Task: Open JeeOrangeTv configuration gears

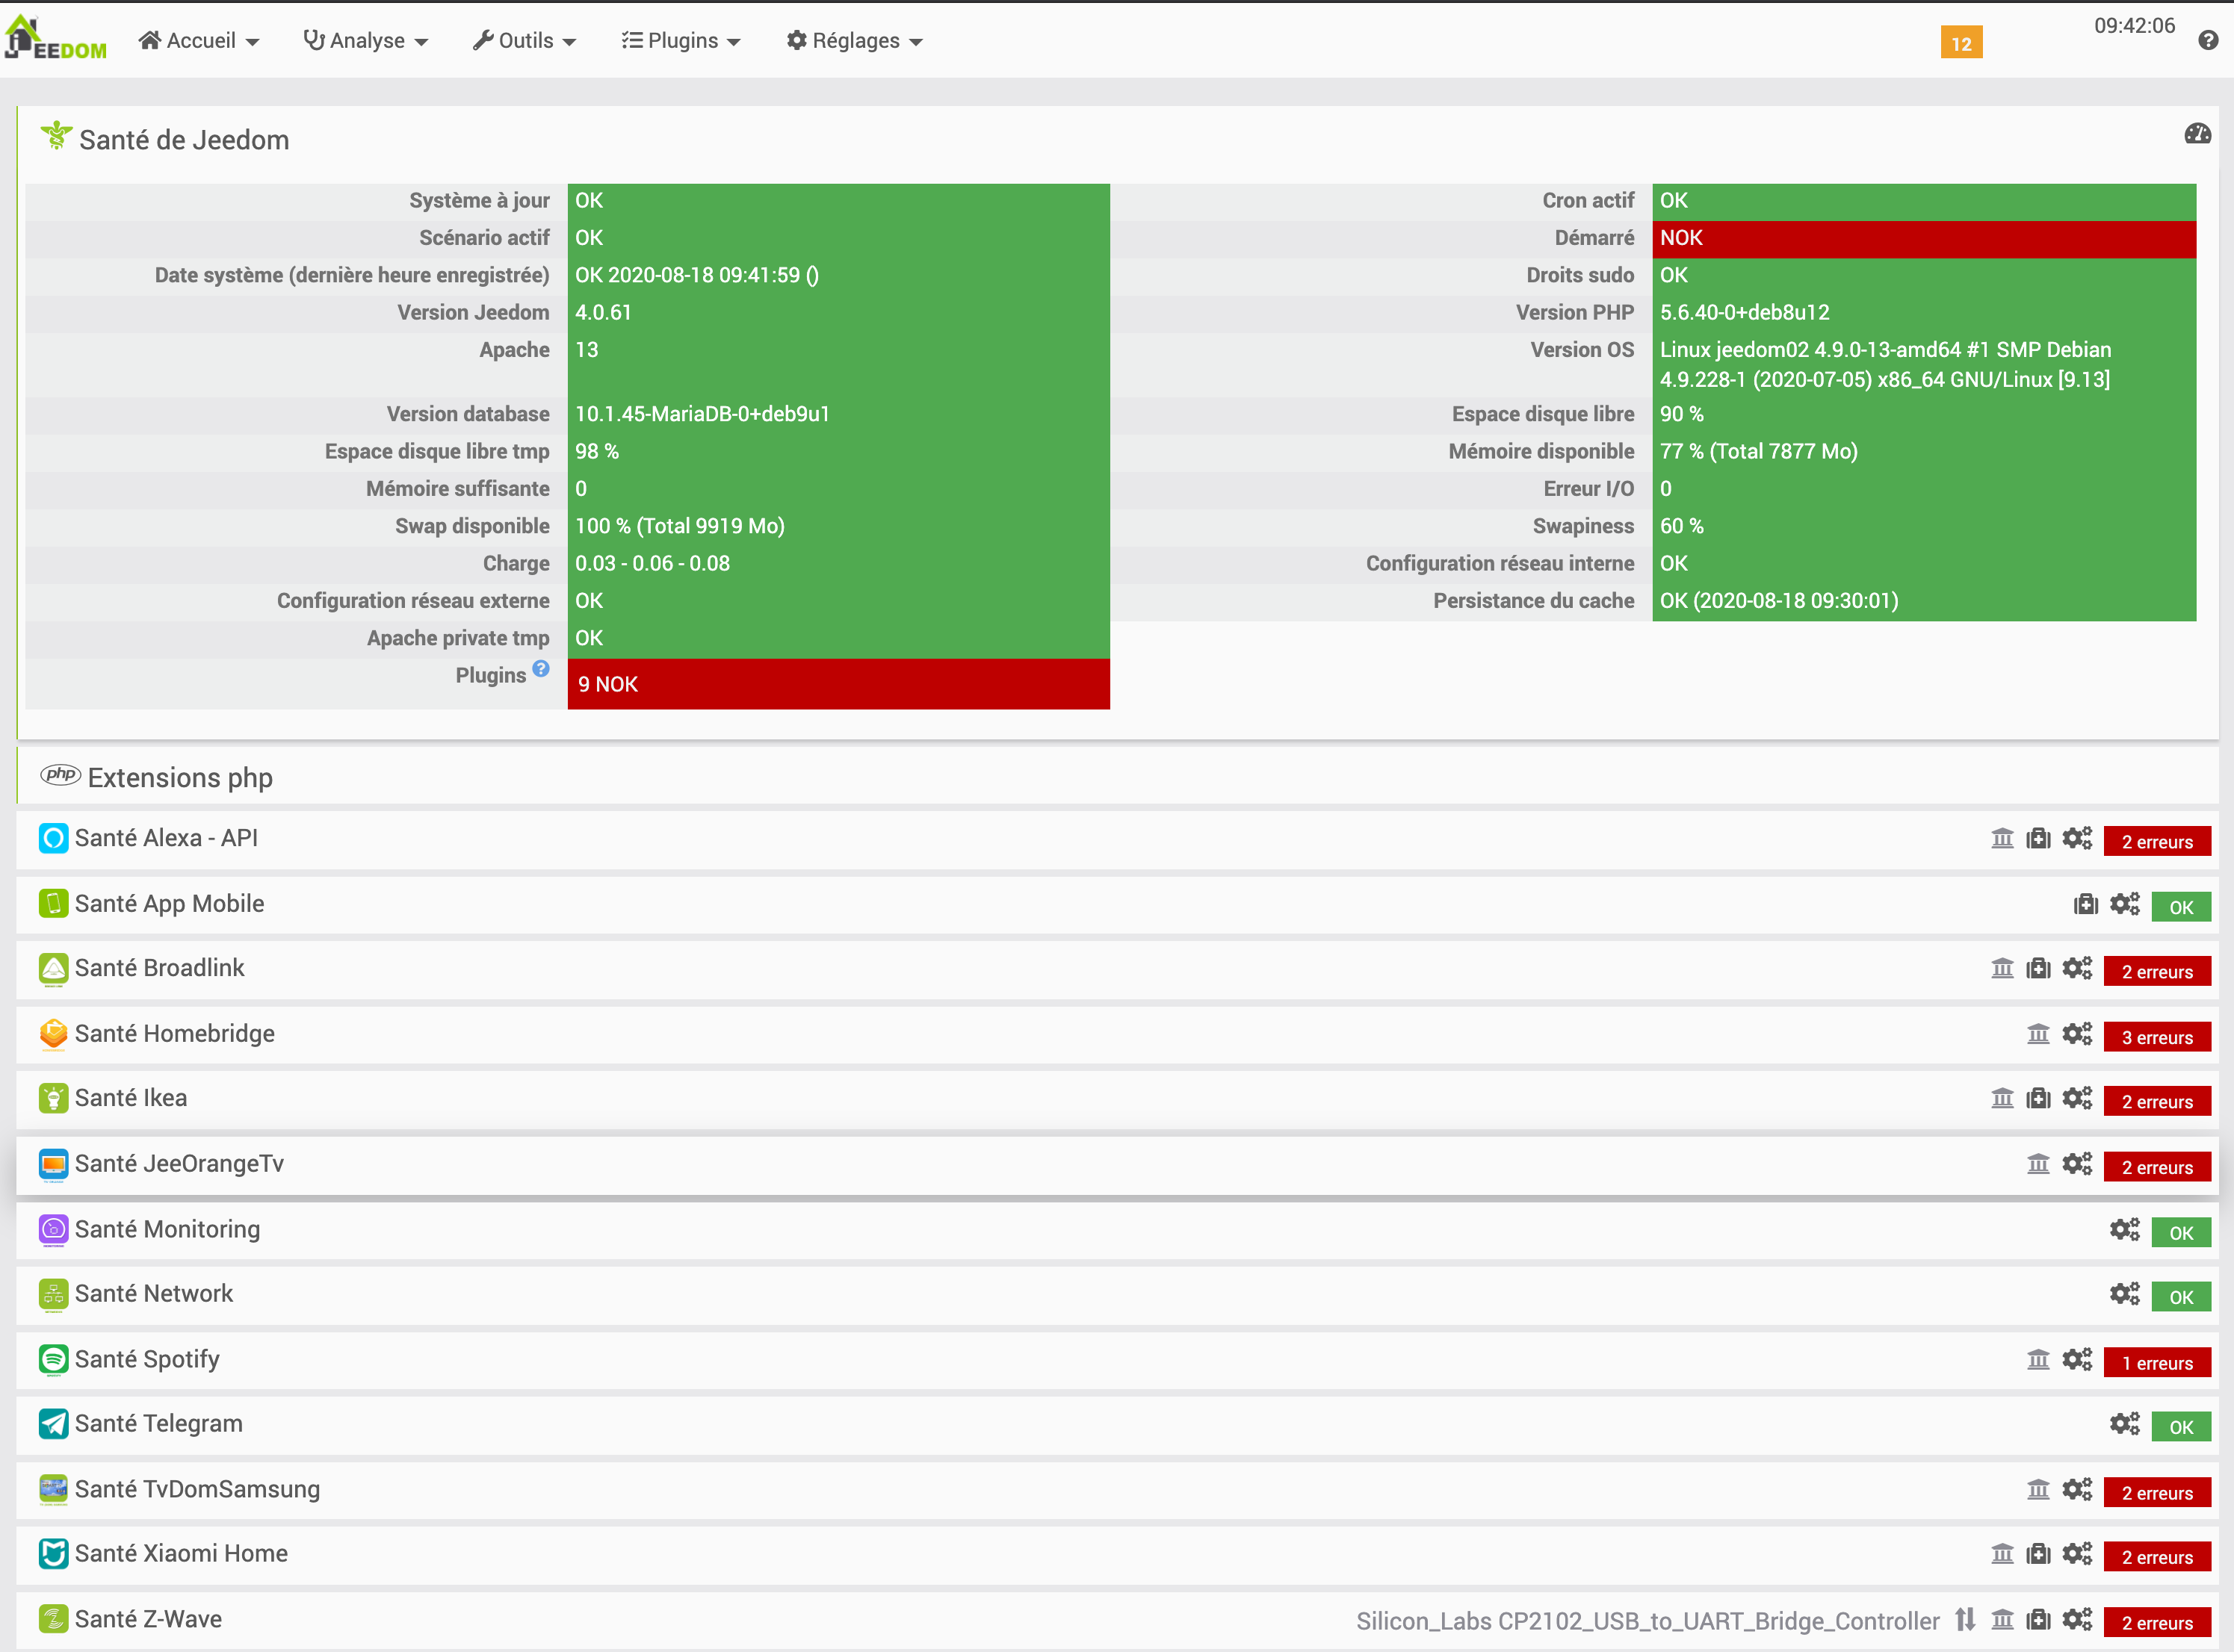Action: tap(2077, 1165)
